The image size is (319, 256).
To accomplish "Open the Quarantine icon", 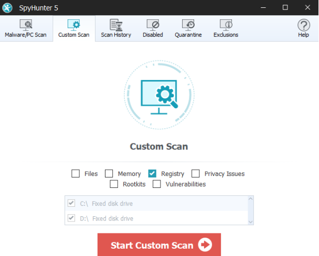I will pyautogui.click(x=188, y=25).
